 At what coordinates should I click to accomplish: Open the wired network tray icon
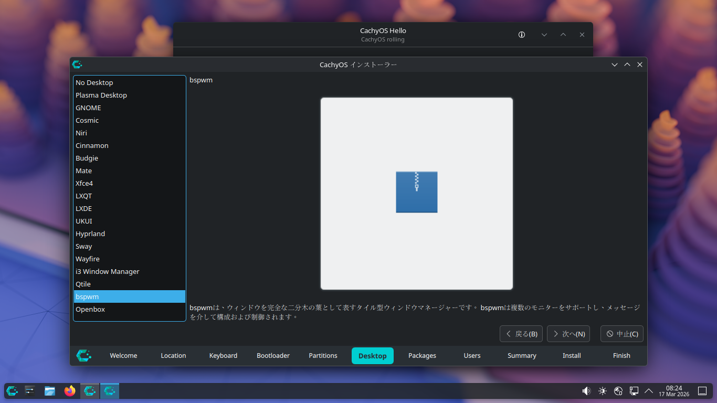point(634,391)
